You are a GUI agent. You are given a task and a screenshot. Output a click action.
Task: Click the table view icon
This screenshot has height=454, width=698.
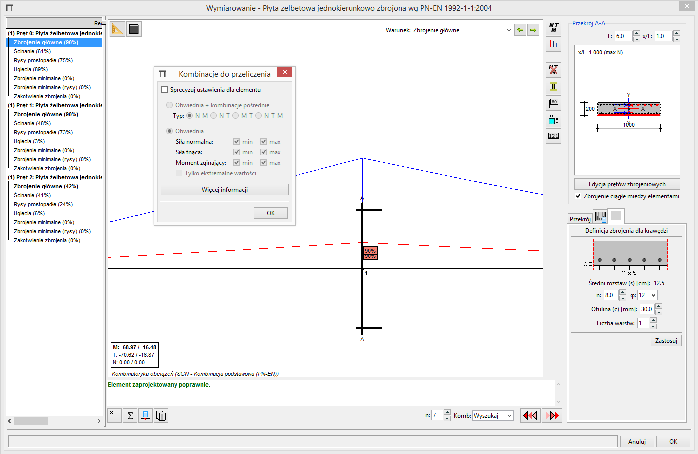coord(134,29)
